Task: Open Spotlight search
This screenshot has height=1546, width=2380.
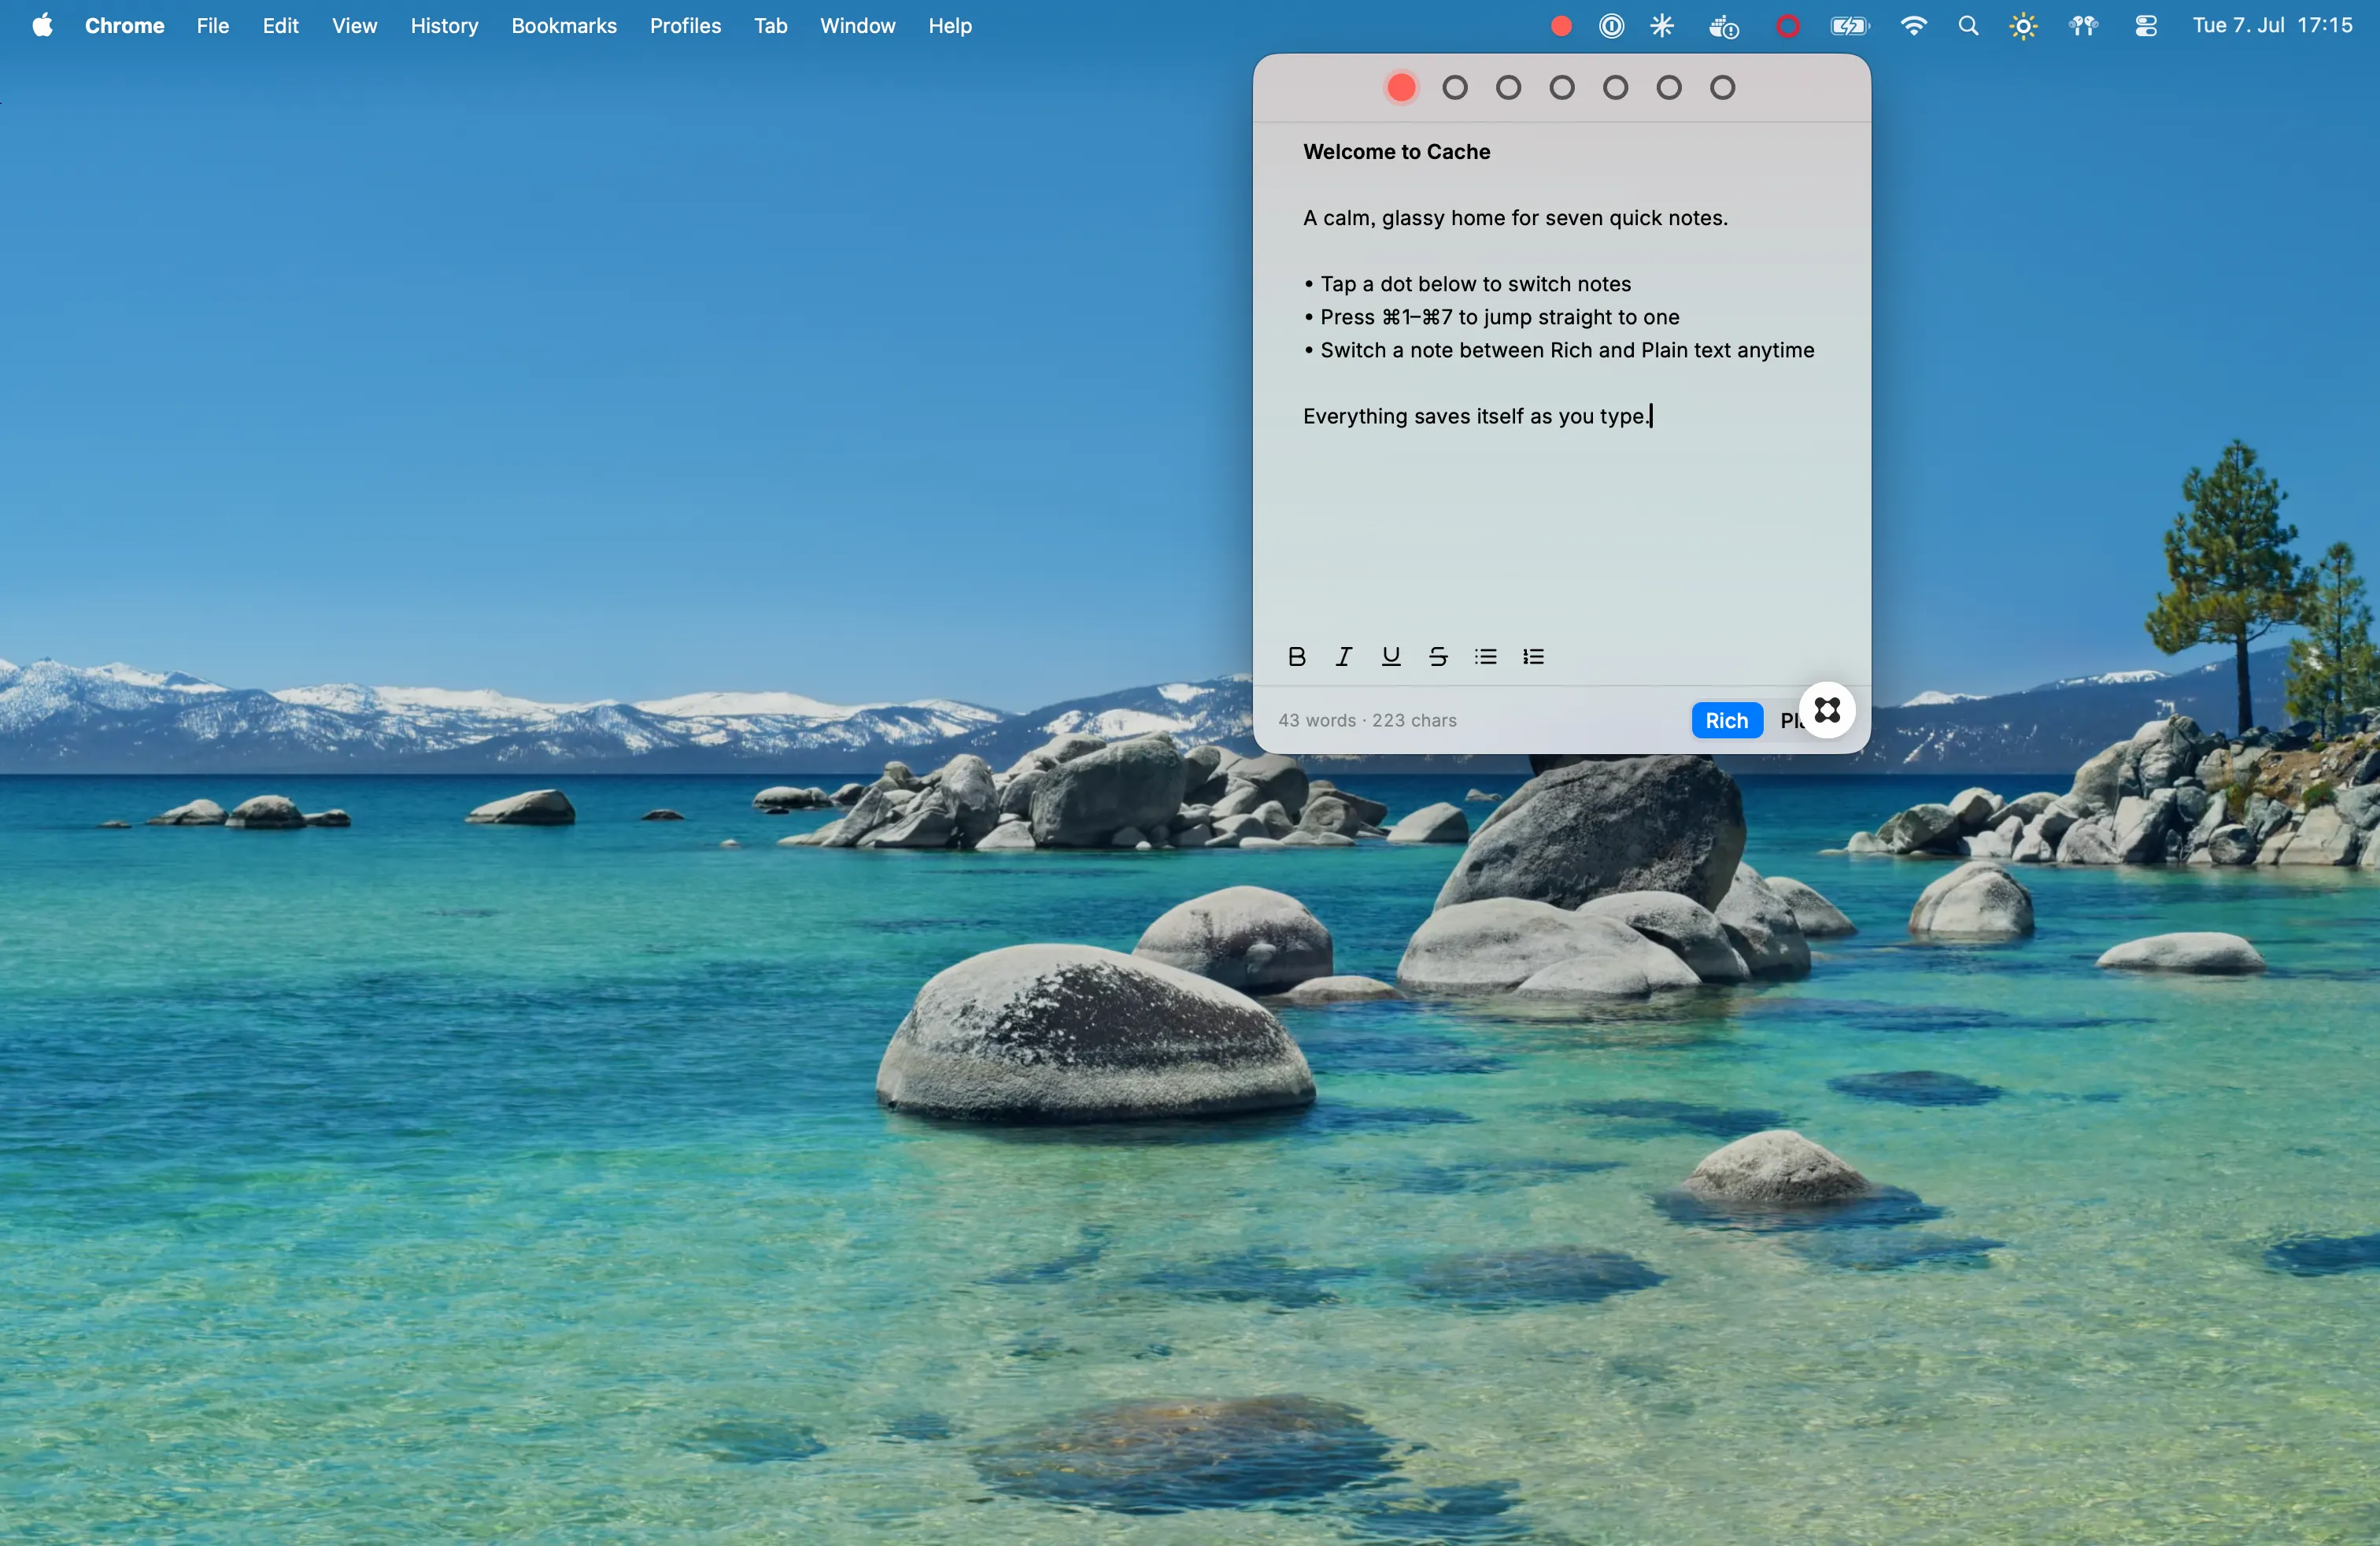Action: pyautogui.click(x=1968, y=26)
